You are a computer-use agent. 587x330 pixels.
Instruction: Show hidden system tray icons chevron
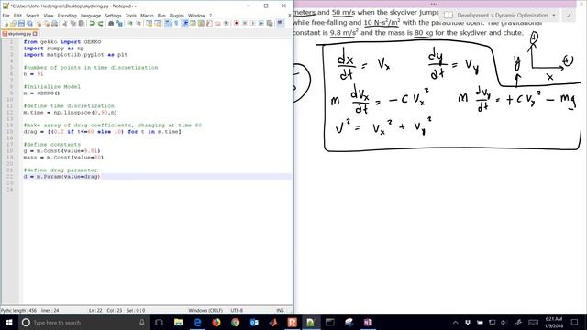point(455,322)
